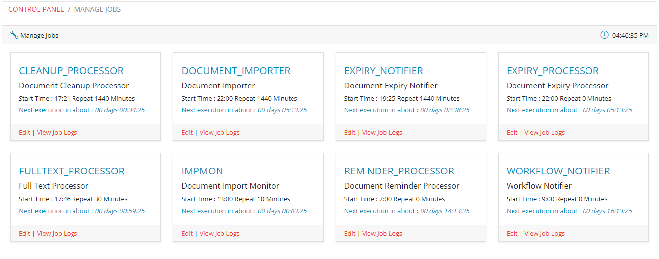This screenshot has width=659, height=259.
Task: Edit the CLEANUP_PROCESSOR job
Action: (x=24, y=132)
